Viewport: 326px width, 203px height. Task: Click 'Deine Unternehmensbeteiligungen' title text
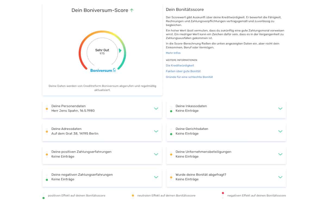[203, 152]
